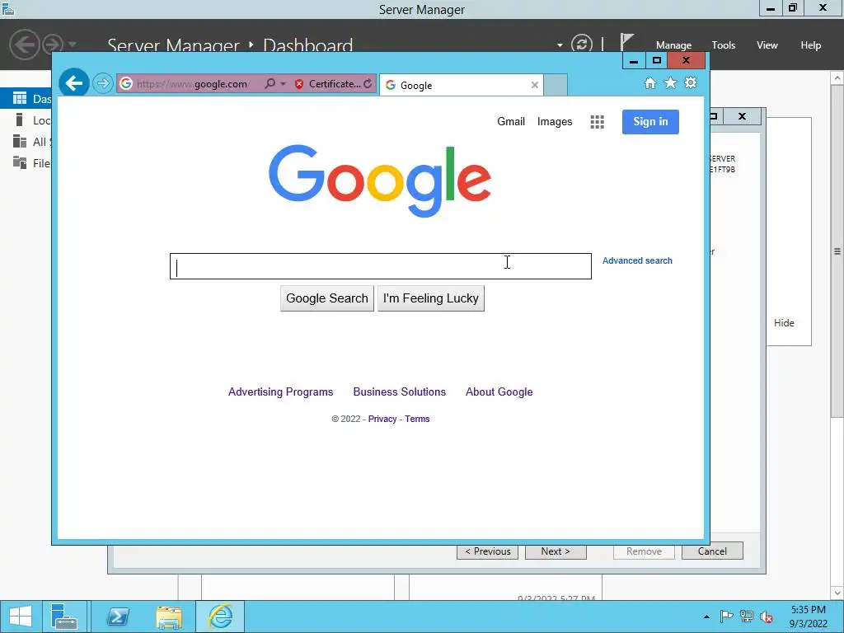Open Gmail link

[511, 122]
